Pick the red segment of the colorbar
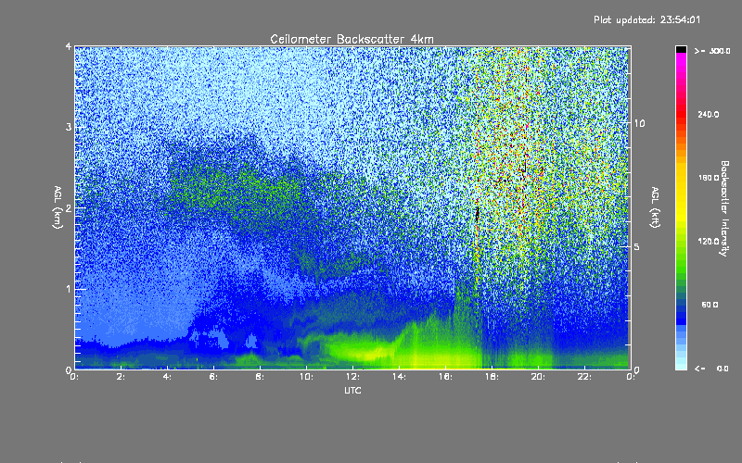The image size is (742, 463). [x=681, y=113]
